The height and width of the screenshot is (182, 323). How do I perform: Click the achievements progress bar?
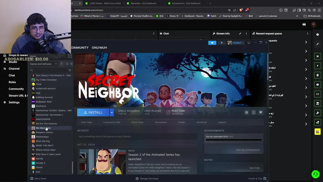click(234, 140)
